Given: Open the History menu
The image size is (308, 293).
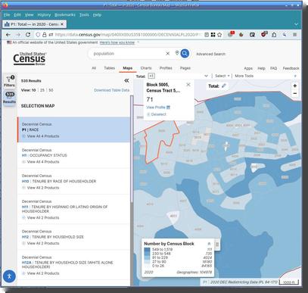Looking at the screenshot, I should pyautogui.click(x=44, y=15).
